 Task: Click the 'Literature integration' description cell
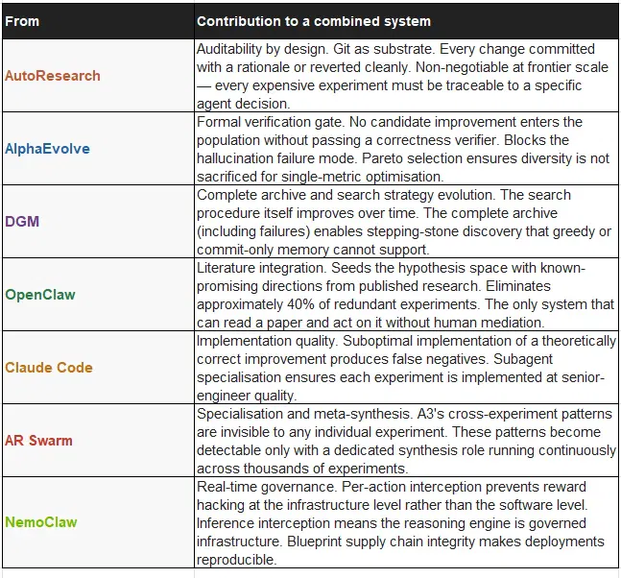[x=406, y=295]
